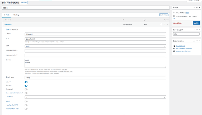202x115 pixels.
Task: Click the help icon beside Label
Action: [10, 33]
